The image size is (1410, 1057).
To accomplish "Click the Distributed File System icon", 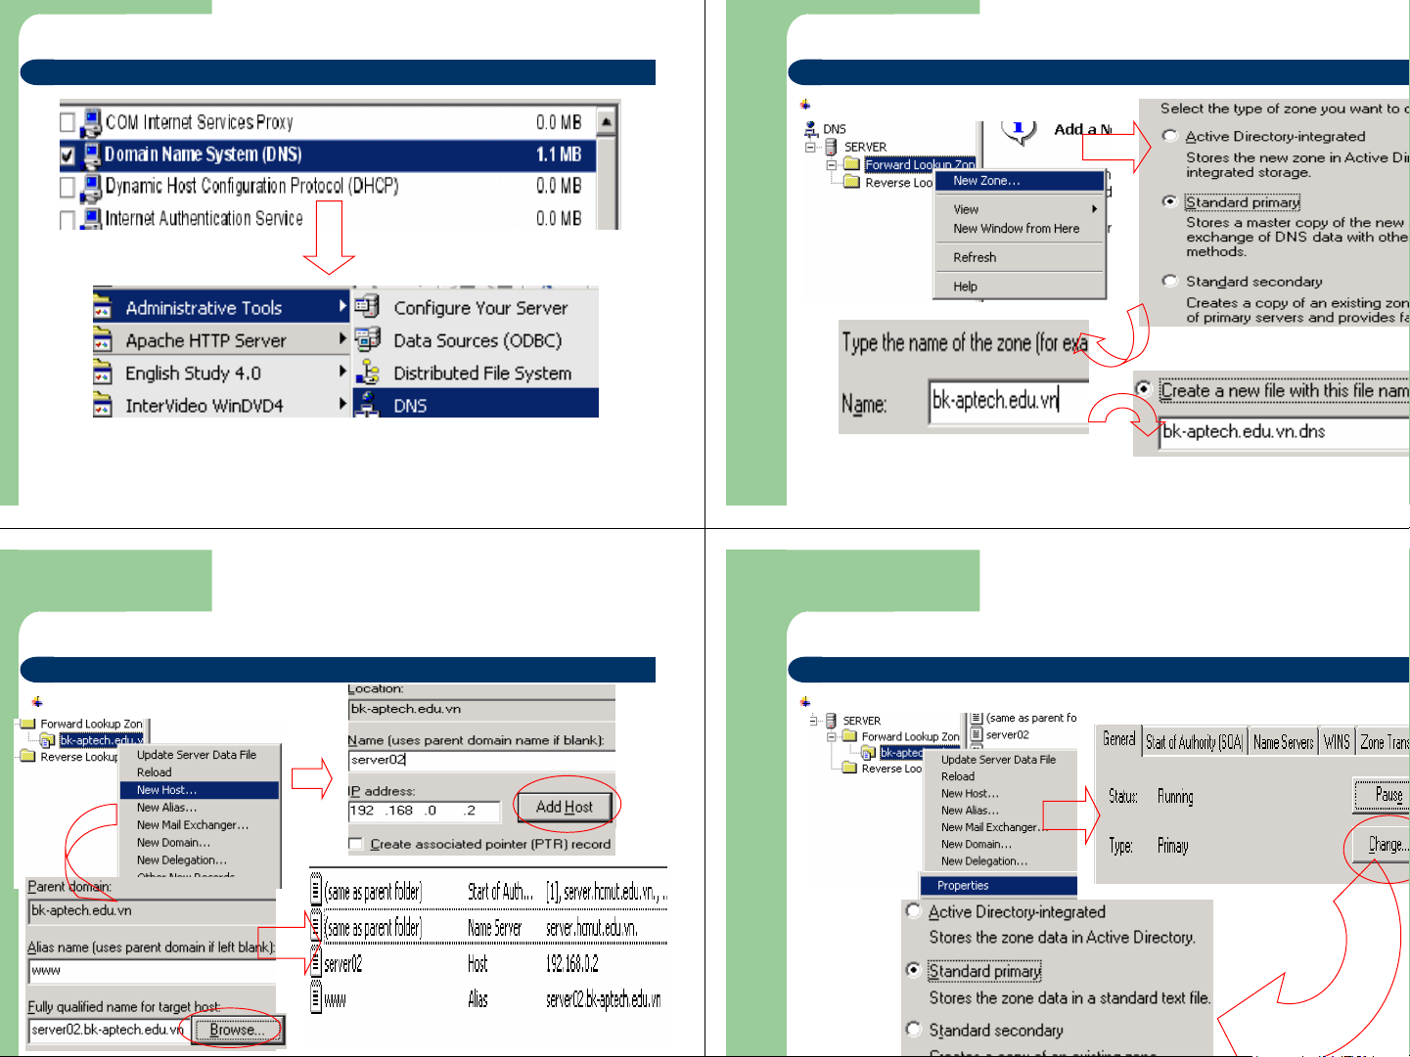I will coord(367,373).
